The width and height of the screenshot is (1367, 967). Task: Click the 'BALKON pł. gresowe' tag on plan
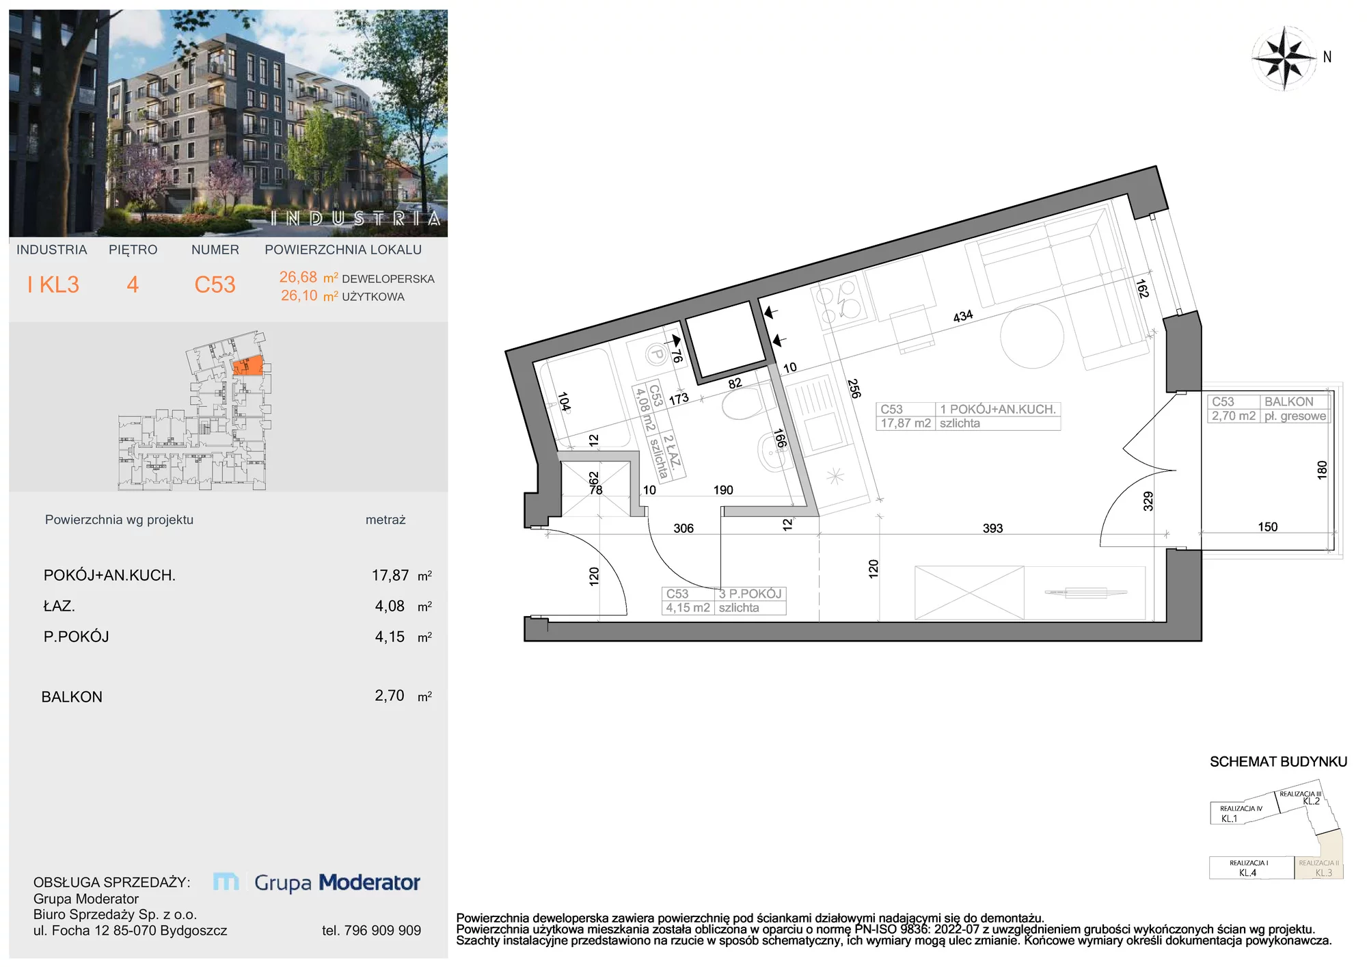(x=1269, y=409)
